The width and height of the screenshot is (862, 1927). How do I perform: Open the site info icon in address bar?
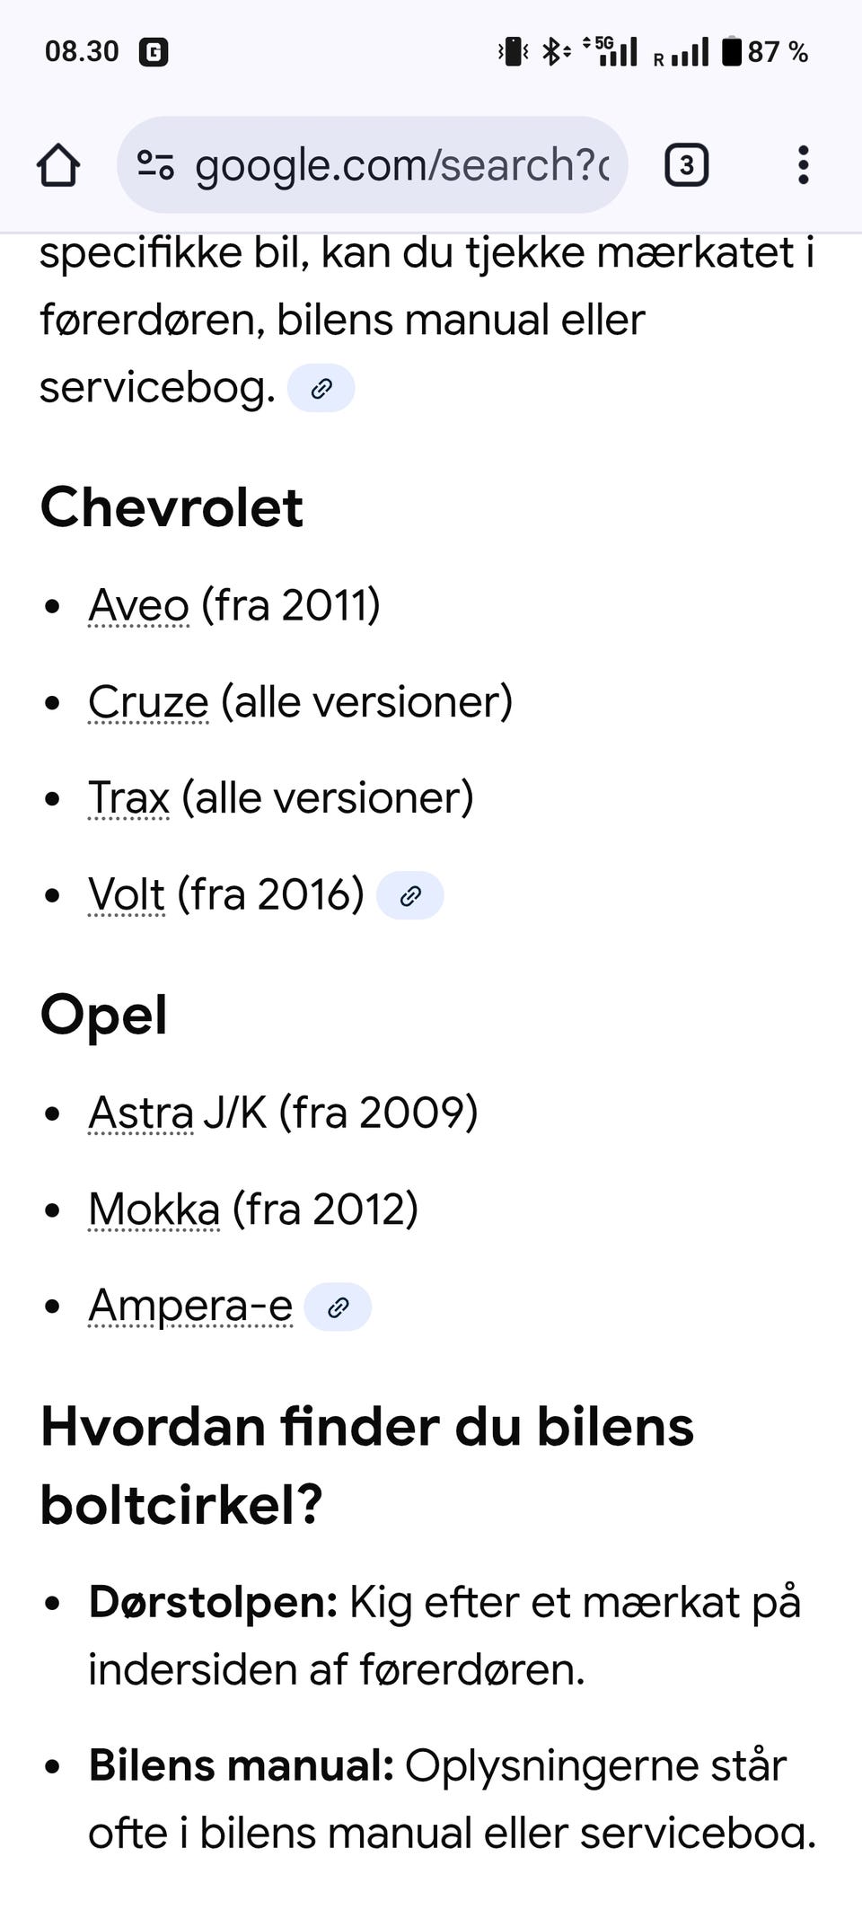tap(155, 165)
